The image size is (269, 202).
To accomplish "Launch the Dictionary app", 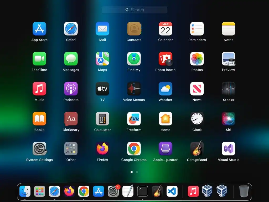I will click(x=71, y=119).
